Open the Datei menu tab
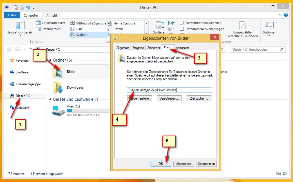Viewport: 293px width, 182px height. [12, 15]
